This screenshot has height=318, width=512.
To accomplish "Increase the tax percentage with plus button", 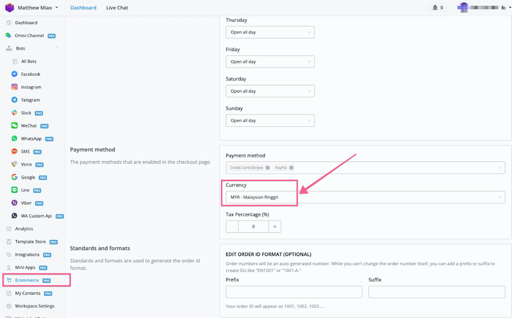I will (x=274, y=226).
